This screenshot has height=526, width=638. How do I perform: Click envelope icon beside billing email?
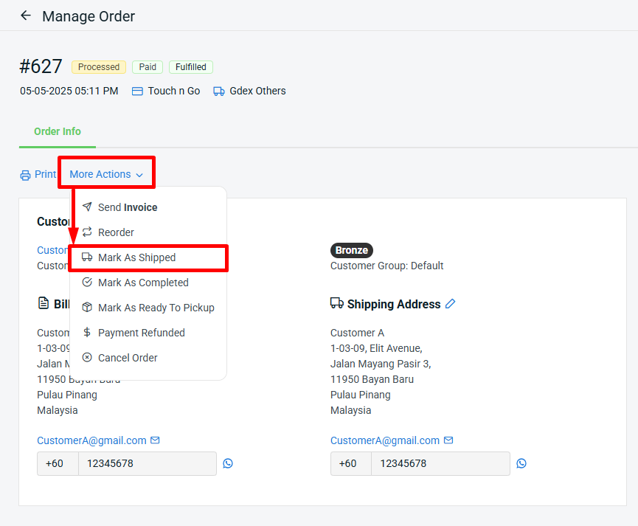click(155, 440)
